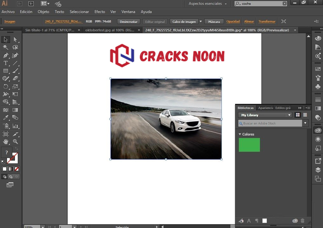The height and width of the screenshot is (228, 323).
Task: Activate the Rotate tool
Action: coord(6,86)
